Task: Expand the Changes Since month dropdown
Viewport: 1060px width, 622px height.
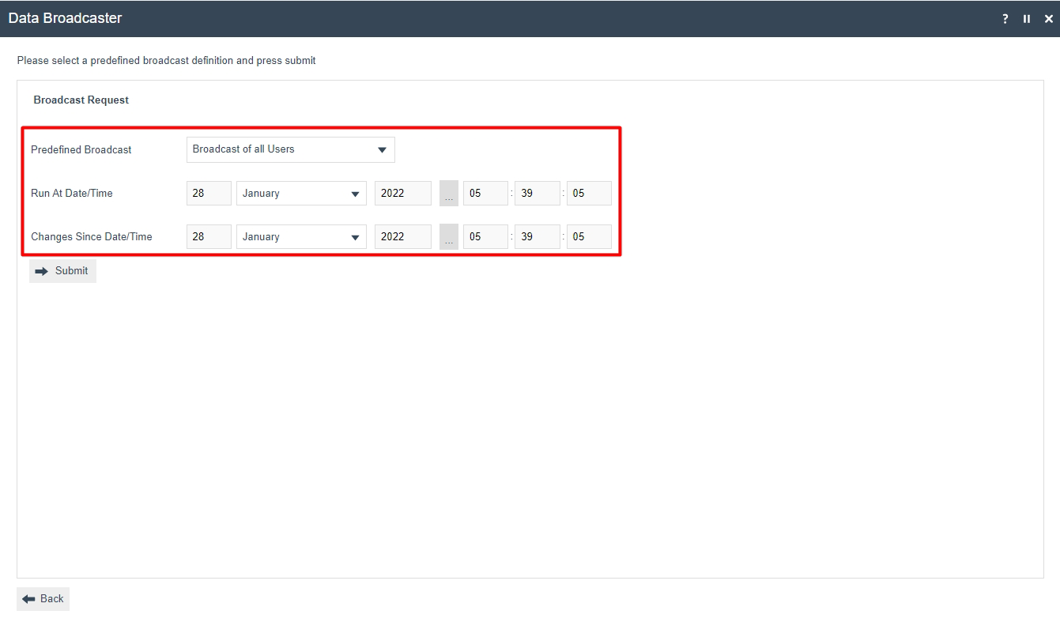Action: (301, 237)
